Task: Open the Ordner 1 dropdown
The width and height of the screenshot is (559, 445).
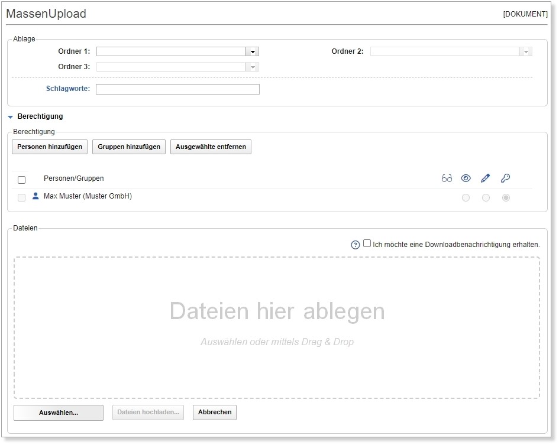Action: click(x=253, y=51)
